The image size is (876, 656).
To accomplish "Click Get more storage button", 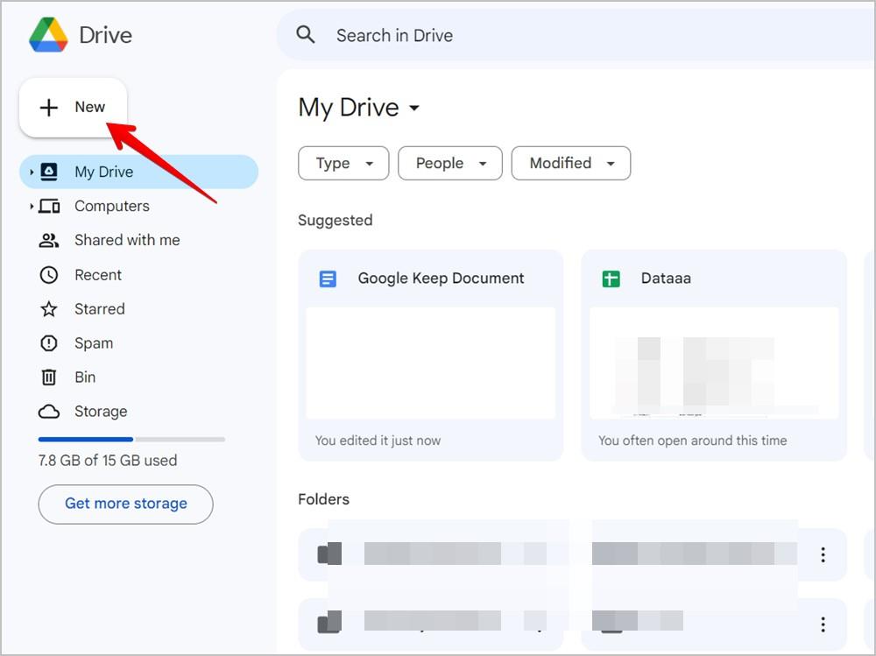I will coord(125,504).
